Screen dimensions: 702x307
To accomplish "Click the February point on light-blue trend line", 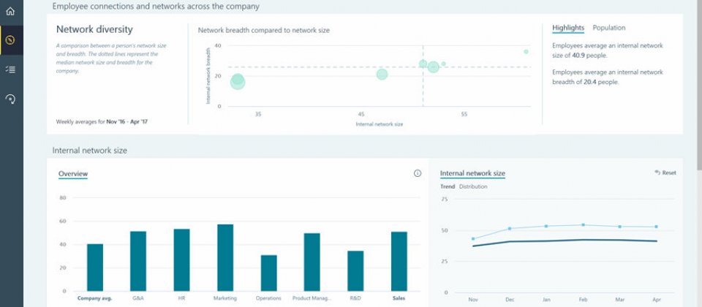I will 583,225.
